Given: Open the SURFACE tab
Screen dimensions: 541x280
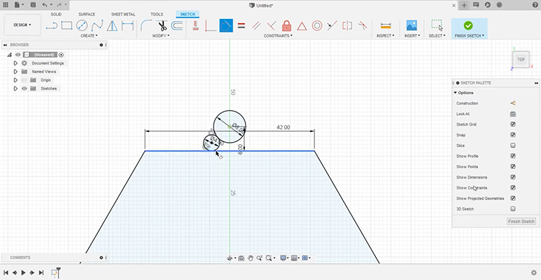Looking at the screenshot, I should coord(87,14).
